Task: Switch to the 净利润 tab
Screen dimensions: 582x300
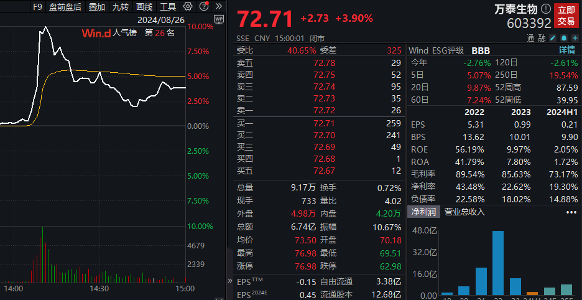Action: 423,212
